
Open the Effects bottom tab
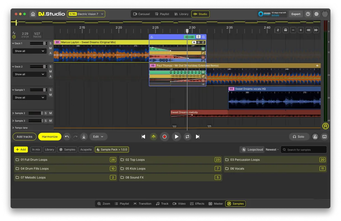click(x=197, y=204)
